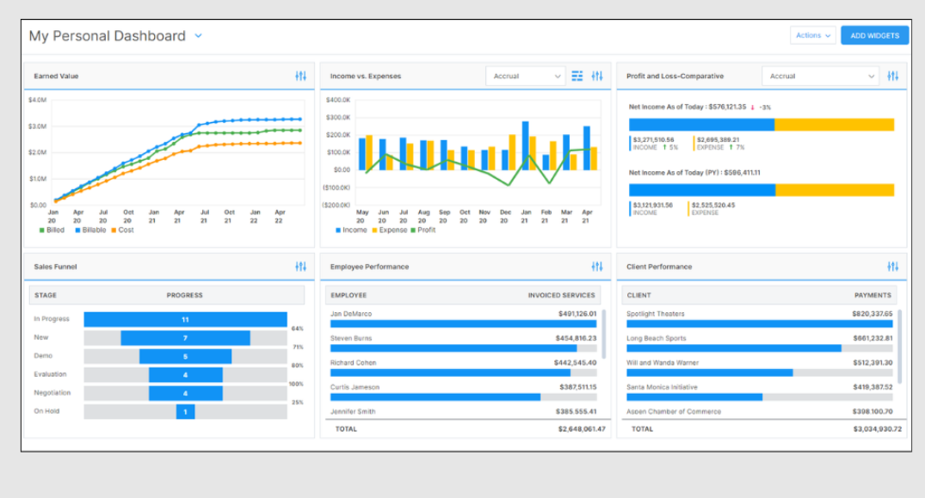Open Accrual dropdown in Profit and Loss-Comparative

pos(820,77)
